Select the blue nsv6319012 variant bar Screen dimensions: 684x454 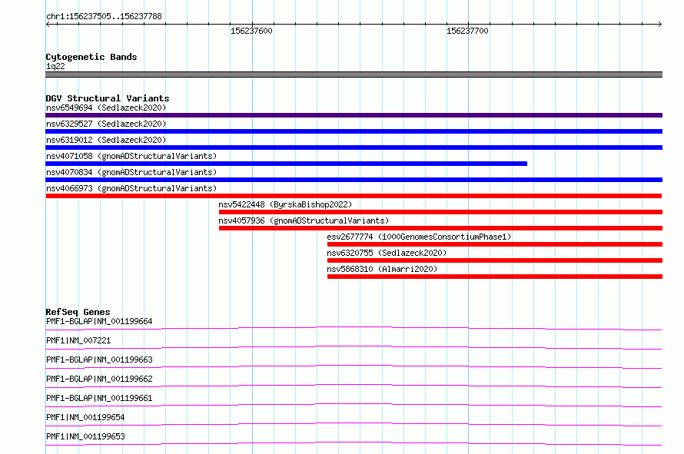354,147
